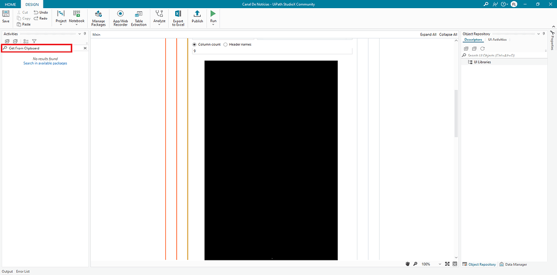Paste from the ribbon
This screenshot has width=557, height=275.
pos(24,24)
